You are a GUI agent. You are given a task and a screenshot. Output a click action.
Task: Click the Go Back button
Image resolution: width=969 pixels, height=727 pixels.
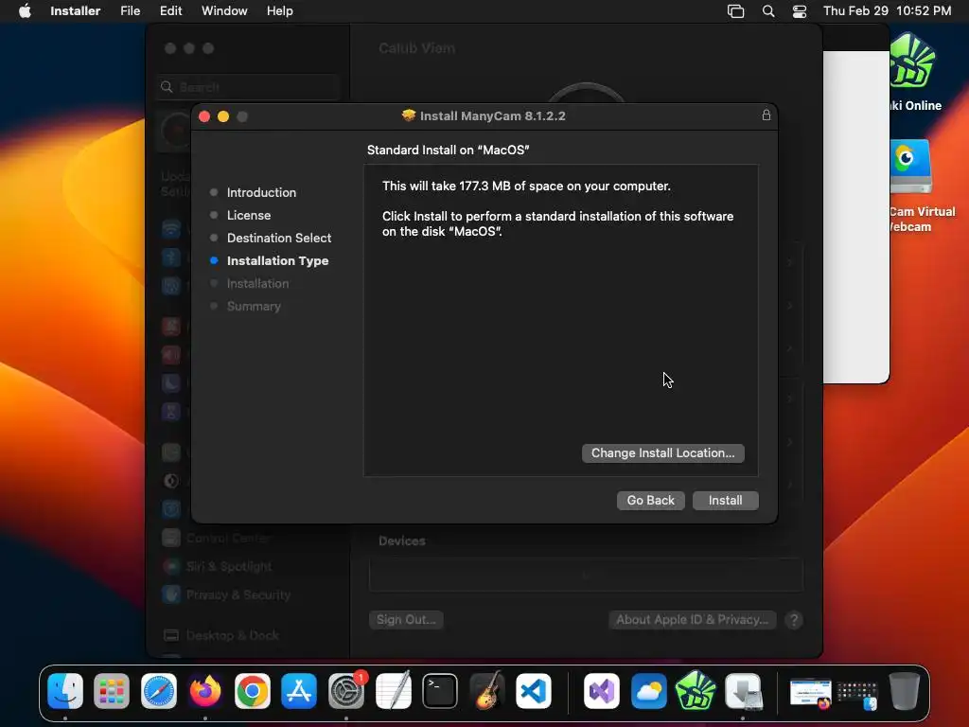[x=650, y=500]
